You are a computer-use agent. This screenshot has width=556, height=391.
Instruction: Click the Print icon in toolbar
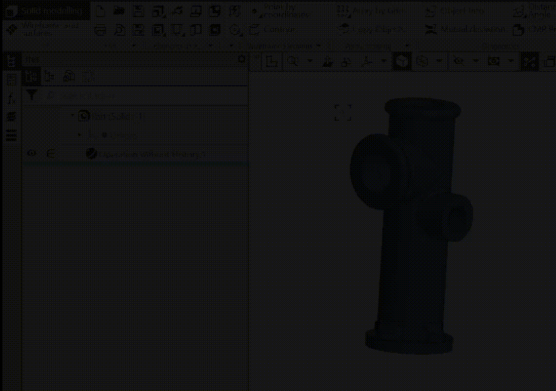(x=100, y=30)
